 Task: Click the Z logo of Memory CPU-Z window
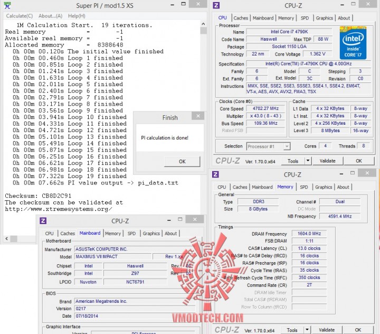[x=215, y=174]
